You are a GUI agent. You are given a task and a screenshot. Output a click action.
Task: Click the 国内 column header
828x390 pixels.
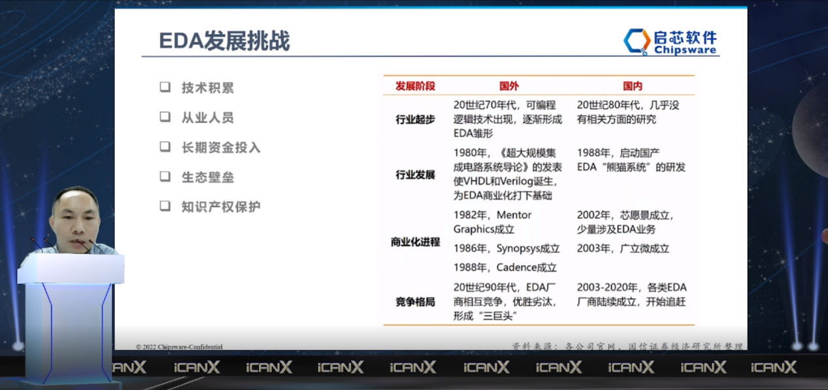[633, 86]
